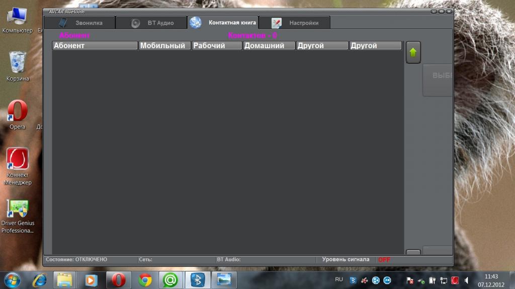Viewport: 515px width, 289px height.
Task: Open Mail.ru Agent in the taskbar
Action: click(170, 279)
